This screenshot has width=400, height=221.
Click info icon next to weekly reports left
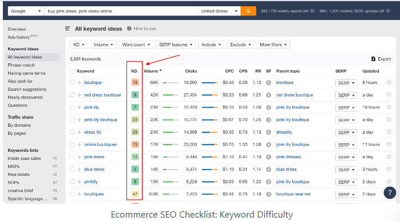click(x=312, y=11)
